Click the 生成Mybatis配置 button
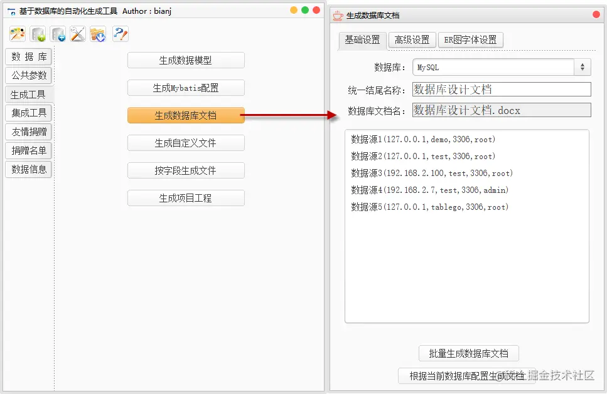The image size is (607, 394). [186, 88]
